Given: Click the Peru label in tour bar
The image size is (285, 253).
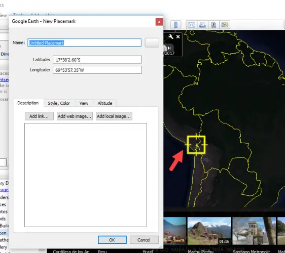Looking at the screenshot, I should [102, 251].
